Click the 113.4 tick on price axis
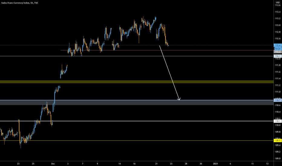 pyautogui.click(x=277, y=12)
